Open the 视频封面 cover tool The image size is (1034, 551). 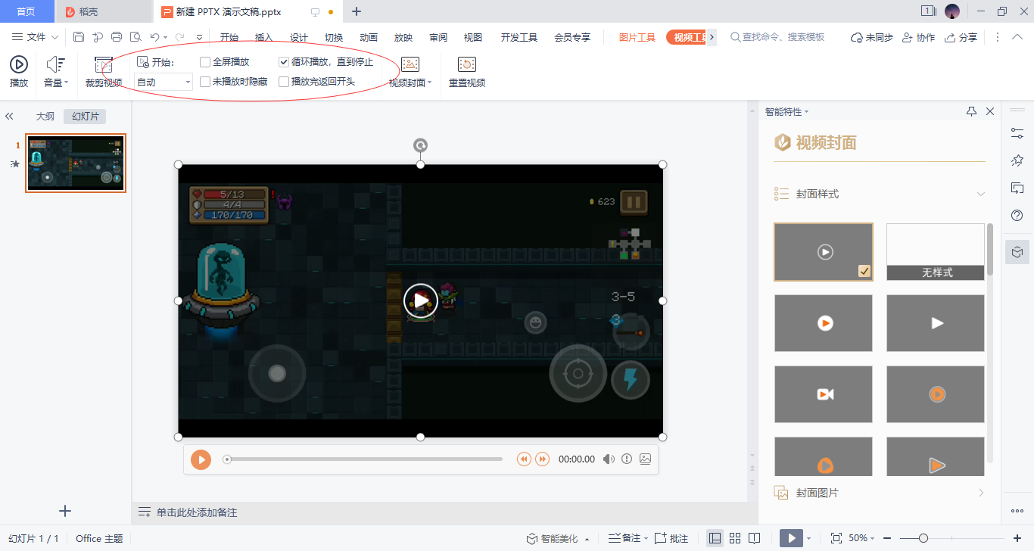click(x=410, y=72)
